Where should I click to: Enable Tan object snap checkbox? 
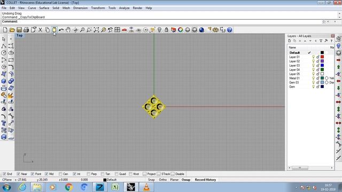pos(103,174)
